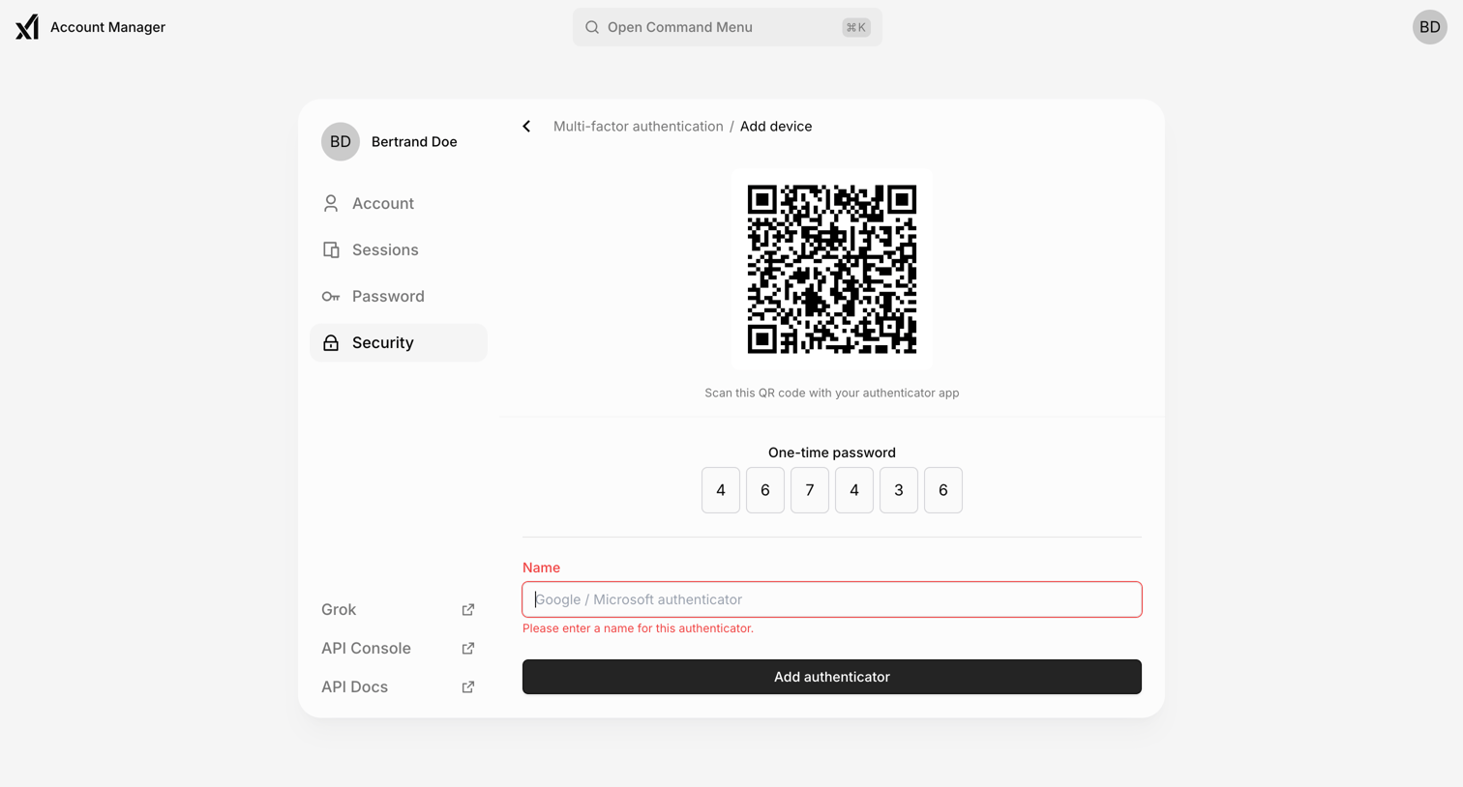Click the Account Manager title text
Screen dimensions: 1463x787
point(107,27)
